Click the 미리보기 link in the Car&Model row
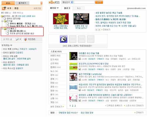 [92, 80]
